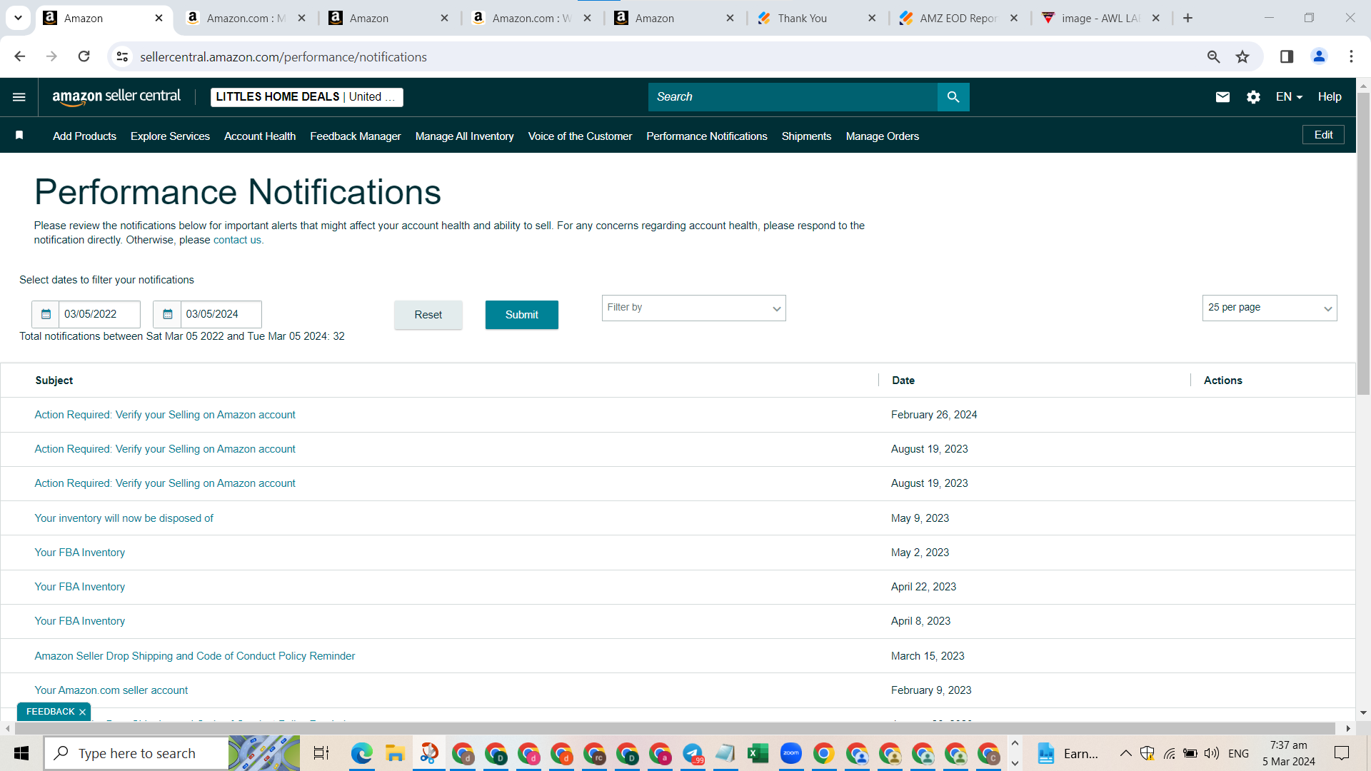Open the start date calendar picker icon
This screenshot has width=1371, height=771.
tap(46, 314)
